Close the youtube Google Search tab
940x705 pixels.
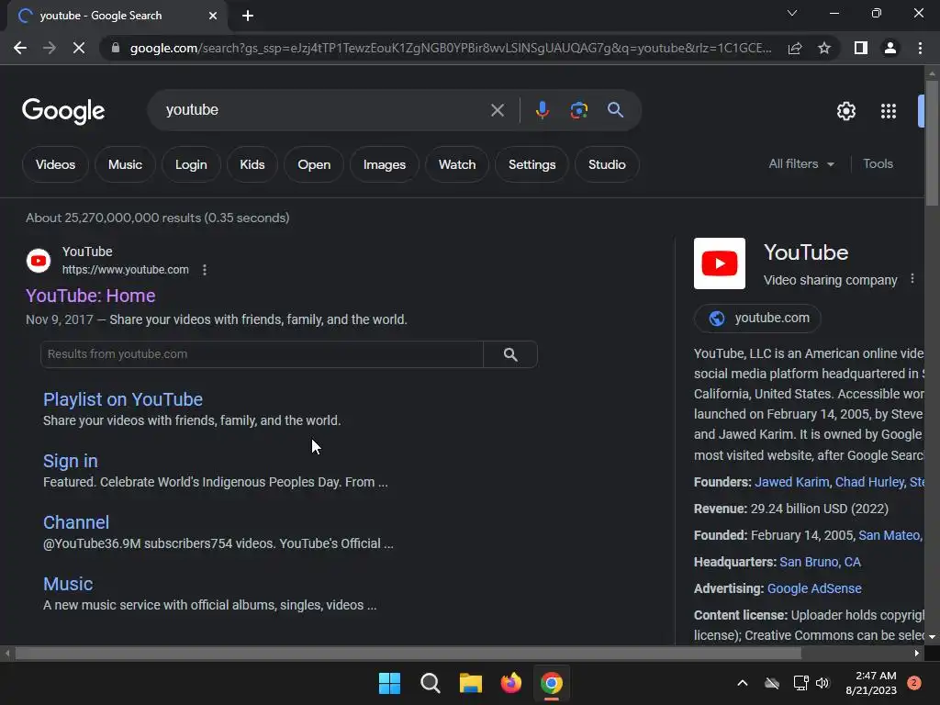[x=213, y=16]
